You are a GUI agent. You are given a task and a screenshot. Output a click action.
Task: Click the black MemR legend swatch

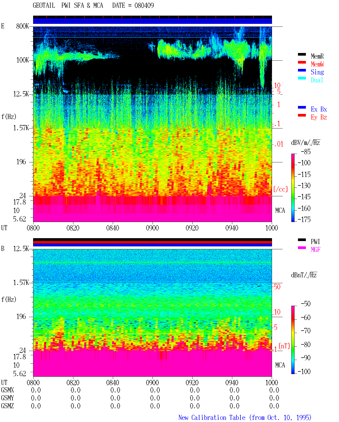[x=302, y=54]
